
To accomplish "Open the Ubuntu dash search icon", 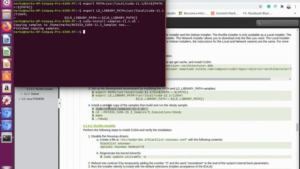I will (x=7, y=3).
